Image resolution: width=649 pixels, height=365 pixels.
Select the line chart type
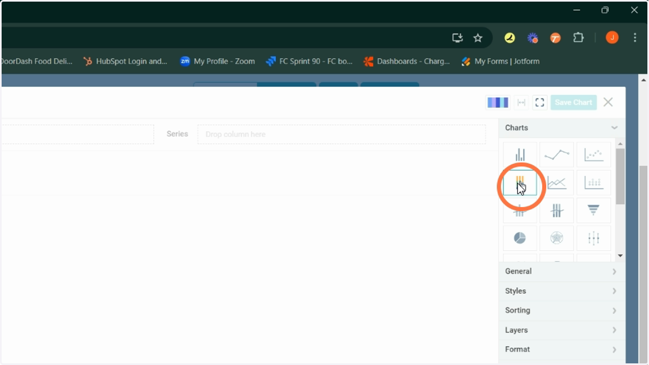click(x=557, y=155)
